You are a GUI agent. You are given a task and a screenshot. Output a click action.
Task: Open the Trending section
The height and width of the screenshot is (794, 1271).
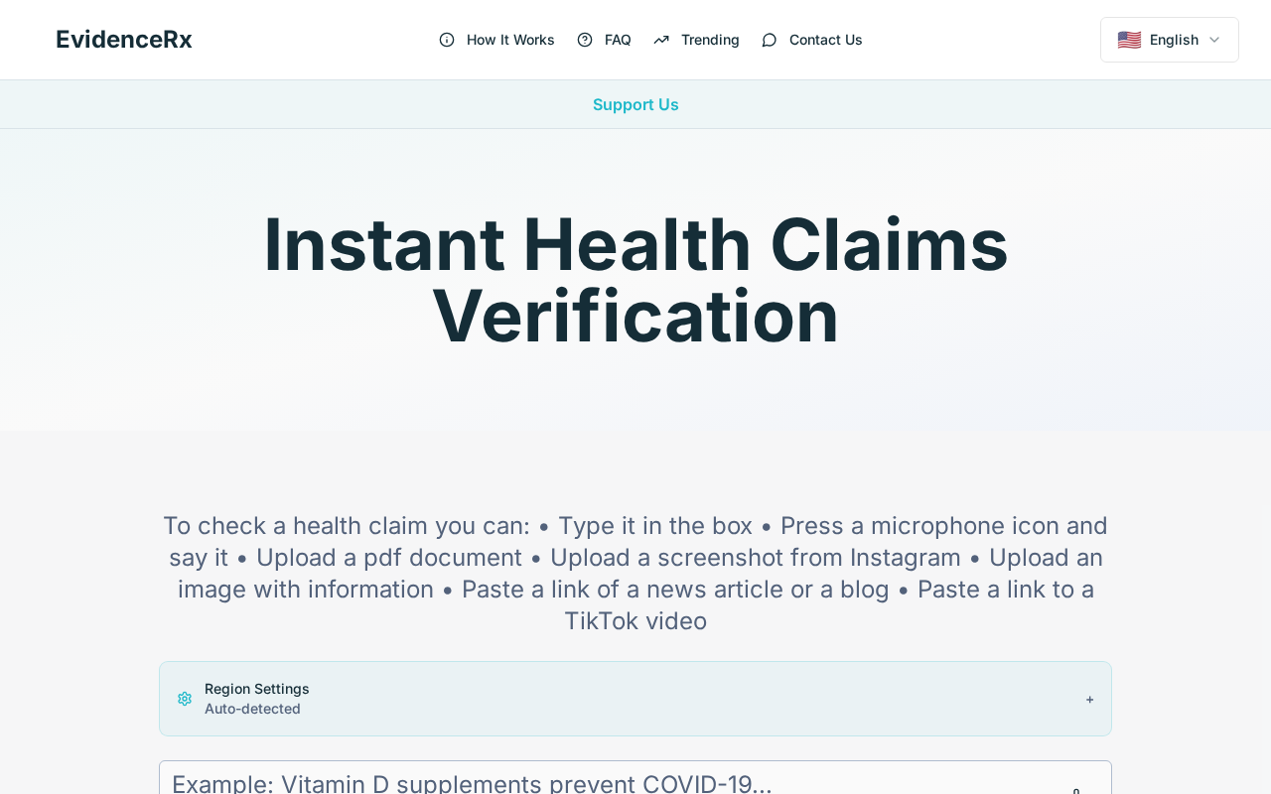(710, 40)
